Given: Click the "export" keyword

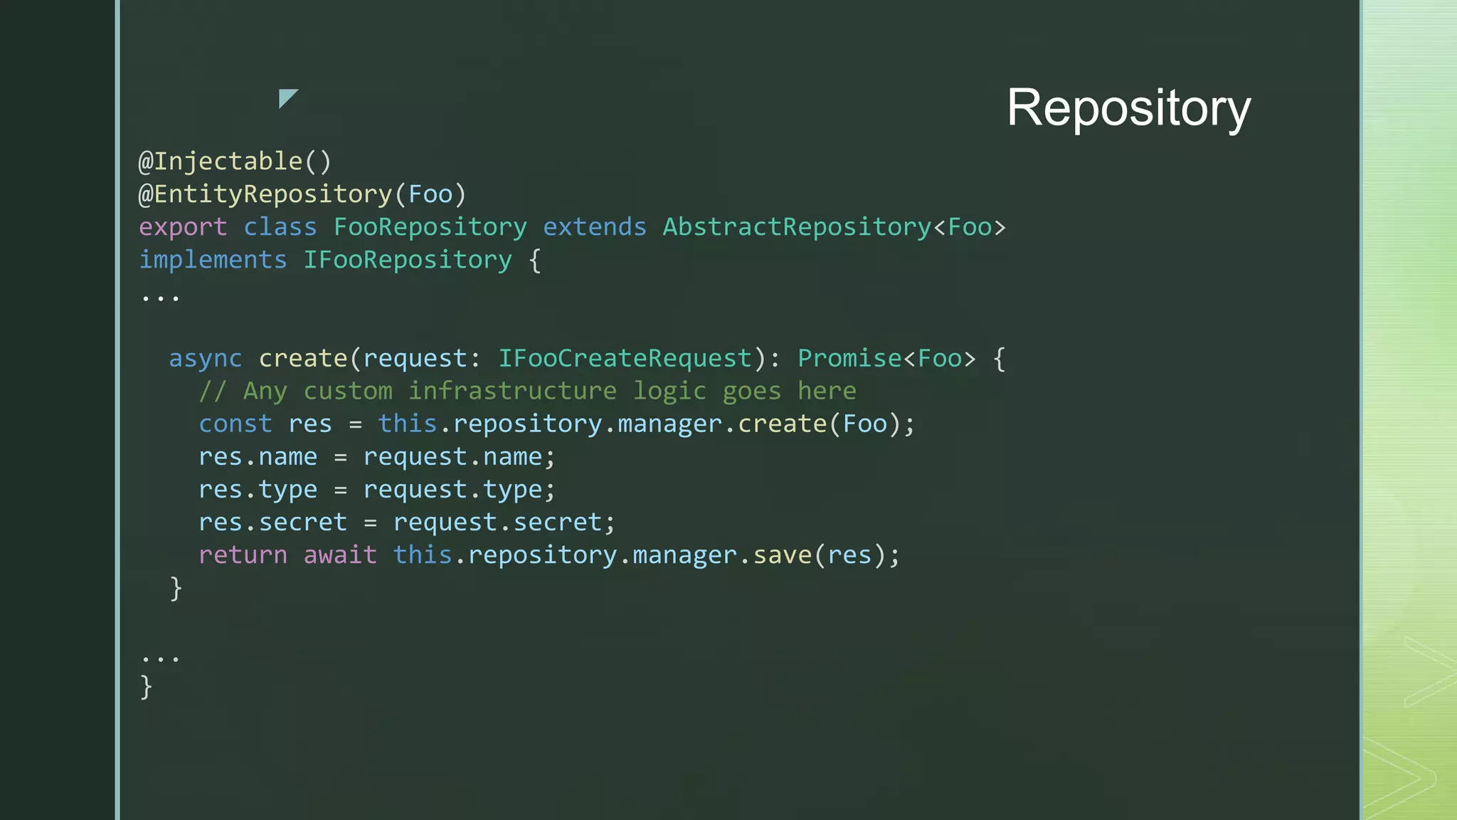Looking at the screenshot, I should pos(183,228).
